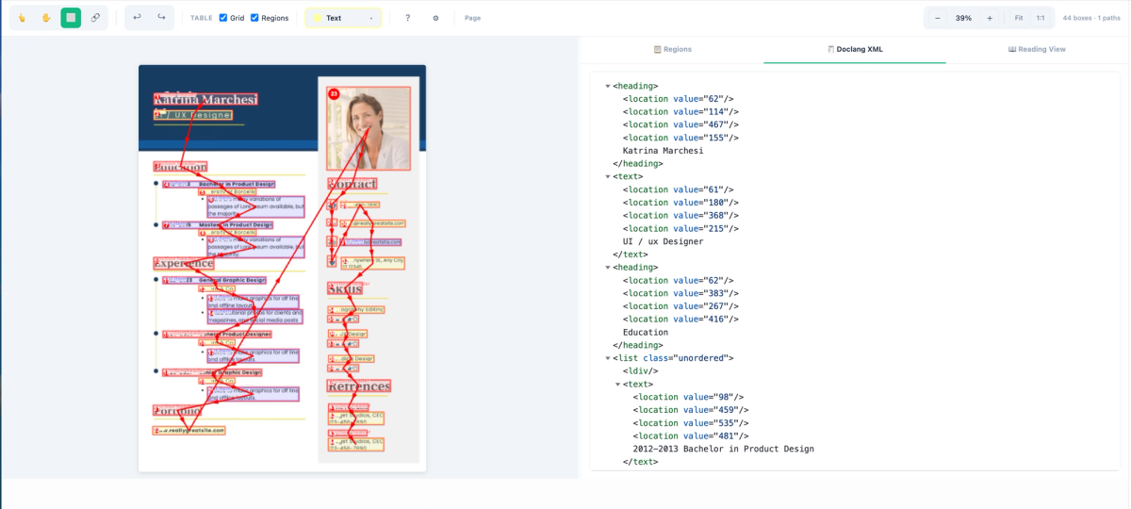Screen dimensions: 1131x509
Task: Activate the hand pan tool
Action: click(x=46, y=18)
